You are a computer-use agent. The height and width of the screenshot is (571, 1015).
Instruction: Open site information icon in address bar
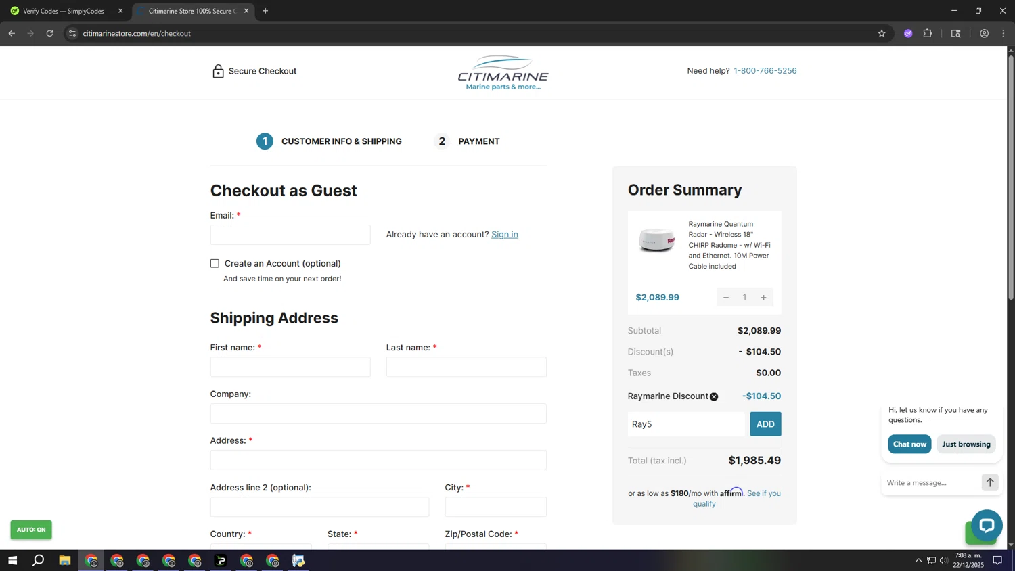pyautogui.click(x=72, y=33)
